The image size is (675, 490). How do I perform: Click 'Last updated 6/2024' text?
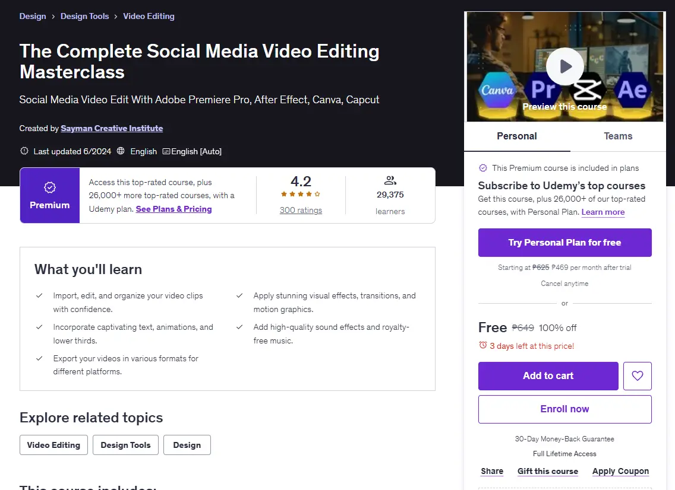click(72, 151)
